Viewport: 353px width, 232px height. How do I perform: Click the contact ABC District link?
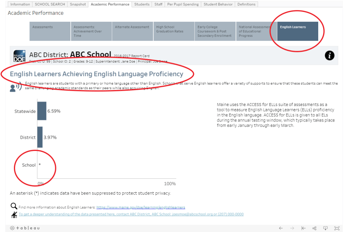point(131,214)
